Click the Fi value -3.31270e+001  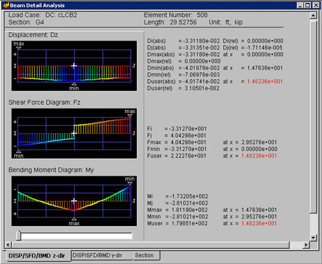coord(188,129)
